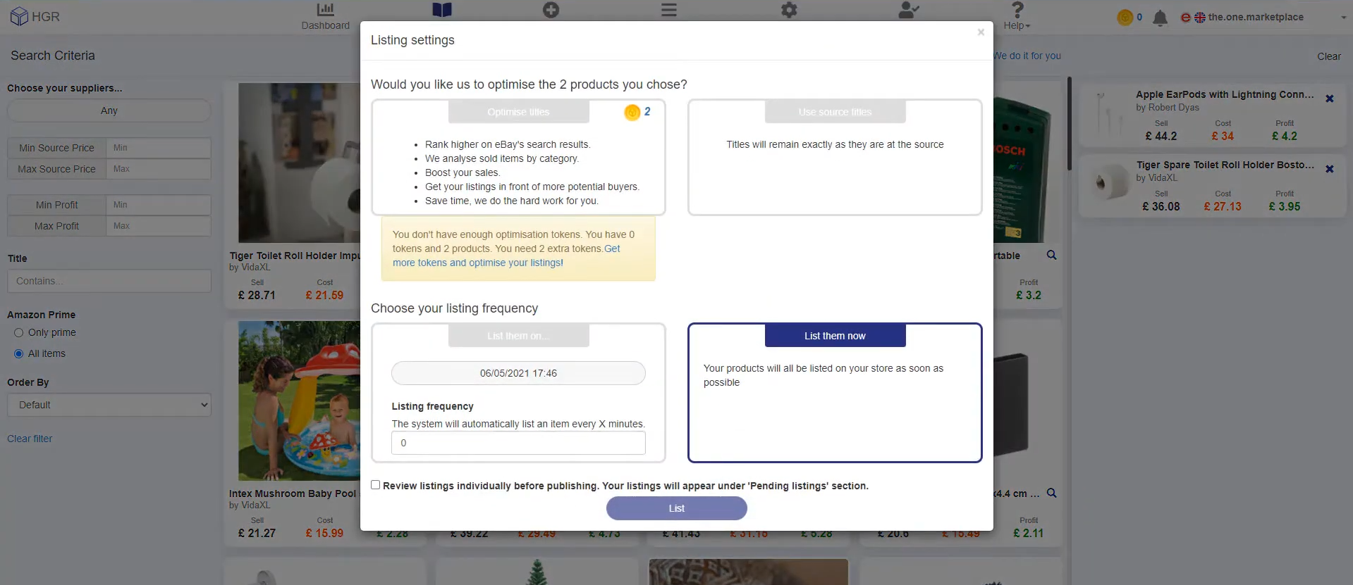Click magnifier icon on the 4.4 cm product card
This screenshot has width=1353, height=585.
(1051, 493)
